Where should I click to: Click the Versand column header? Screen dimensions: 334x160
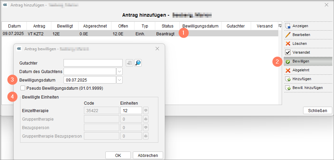pyautogui.click(x=265, y=26)
